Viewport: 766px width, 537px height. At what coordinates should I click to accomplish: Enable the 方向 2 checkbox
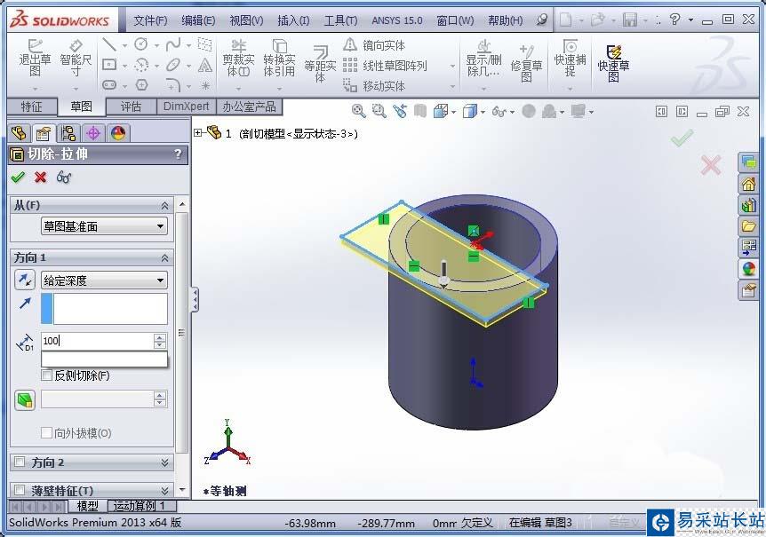coord(20,462)
